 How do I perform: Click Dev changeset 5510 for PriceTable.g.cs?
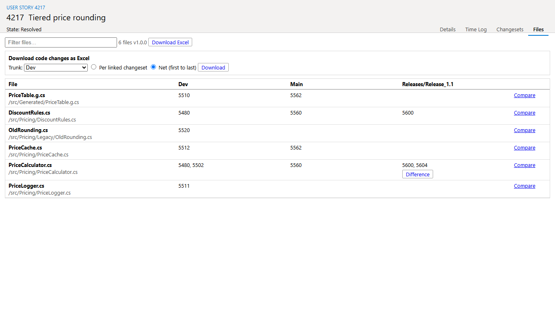[184, 95]
